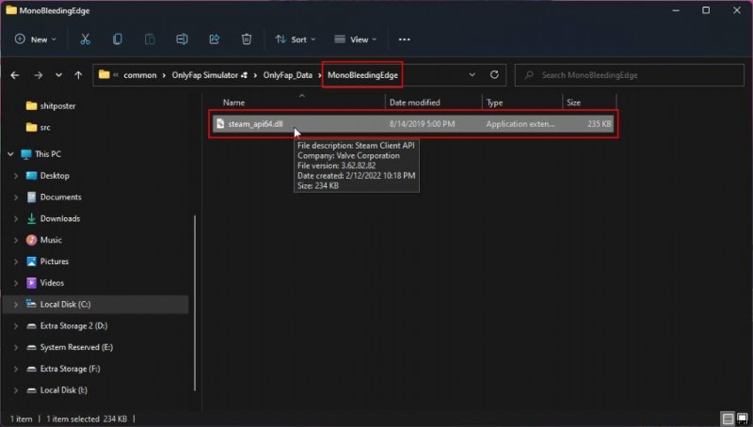
Task: Click the navigation pane scrollbar
Action: click(195, 303)
